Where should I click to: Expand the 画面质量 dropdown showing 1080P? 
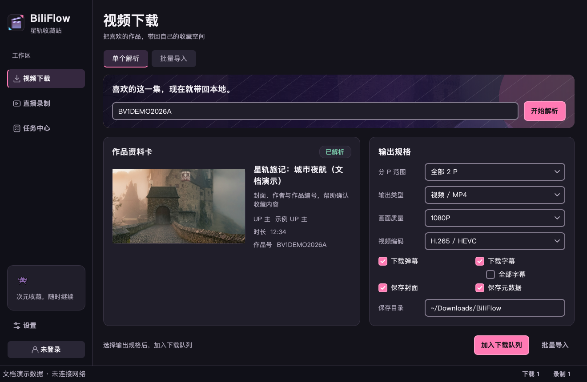[x=495, y=218]
